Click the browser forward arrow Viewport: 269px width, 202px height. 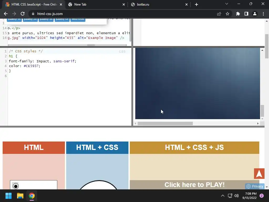coord(14,14)
